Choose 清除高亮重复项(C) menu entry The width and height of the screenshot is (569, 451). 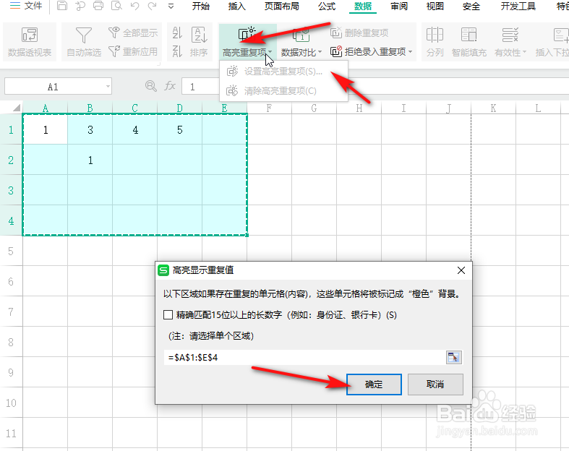(283, 91)
